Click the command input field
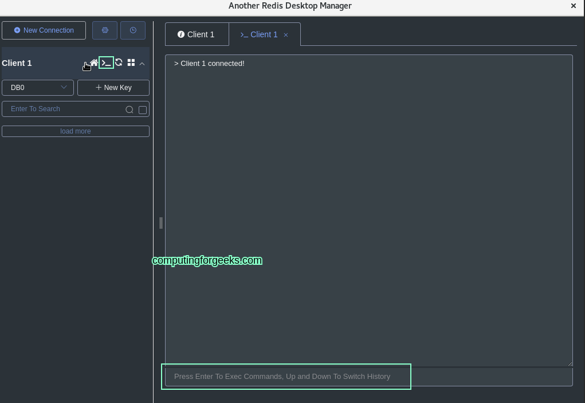 368,377
